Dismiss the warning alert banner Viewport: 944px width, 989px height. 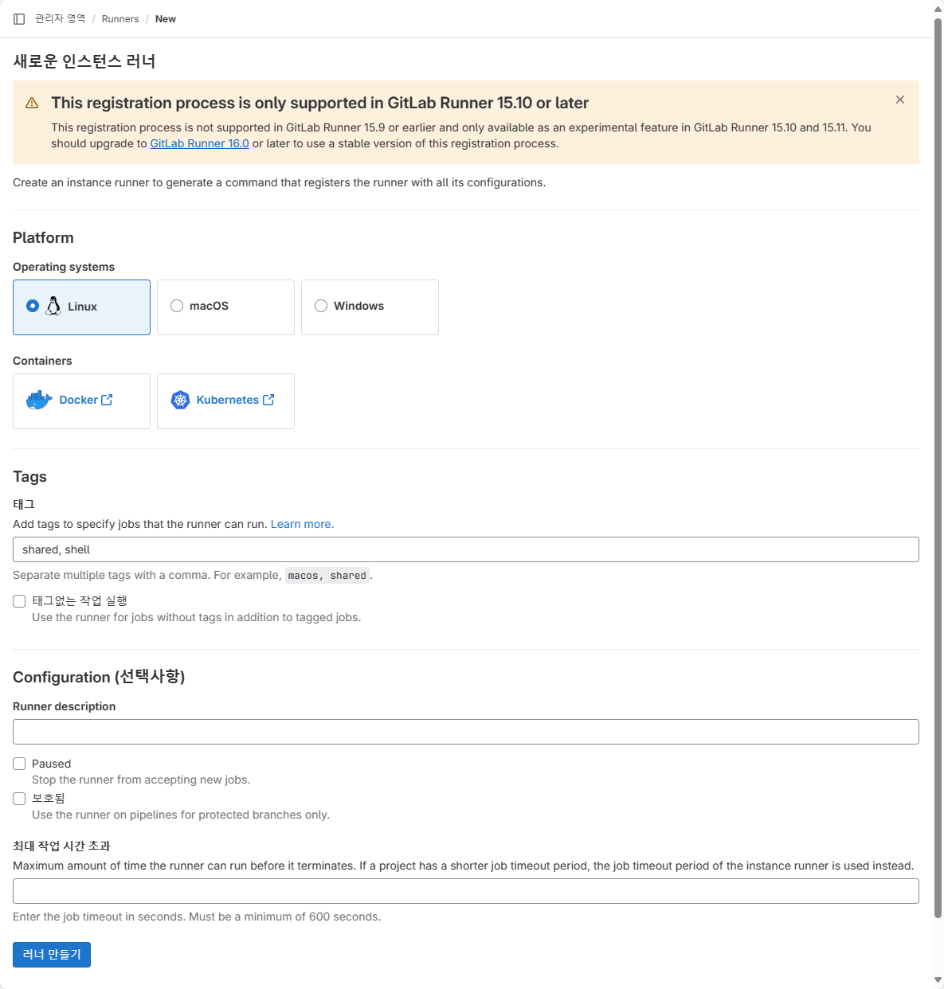[x=900, y=100]
